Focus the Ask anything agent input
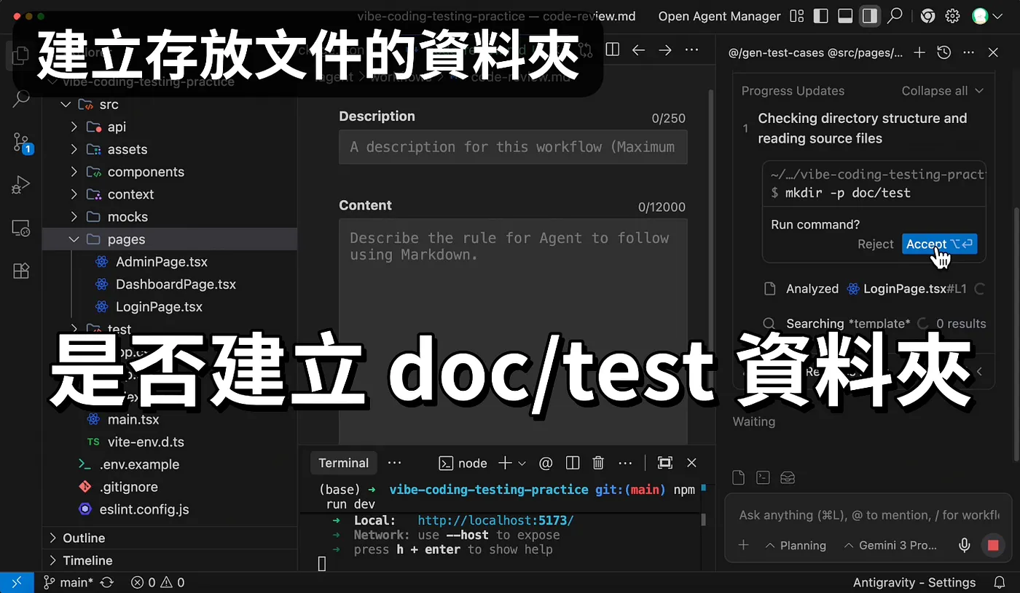This screenshot has width=1020, height=593. tap(868, 515)
